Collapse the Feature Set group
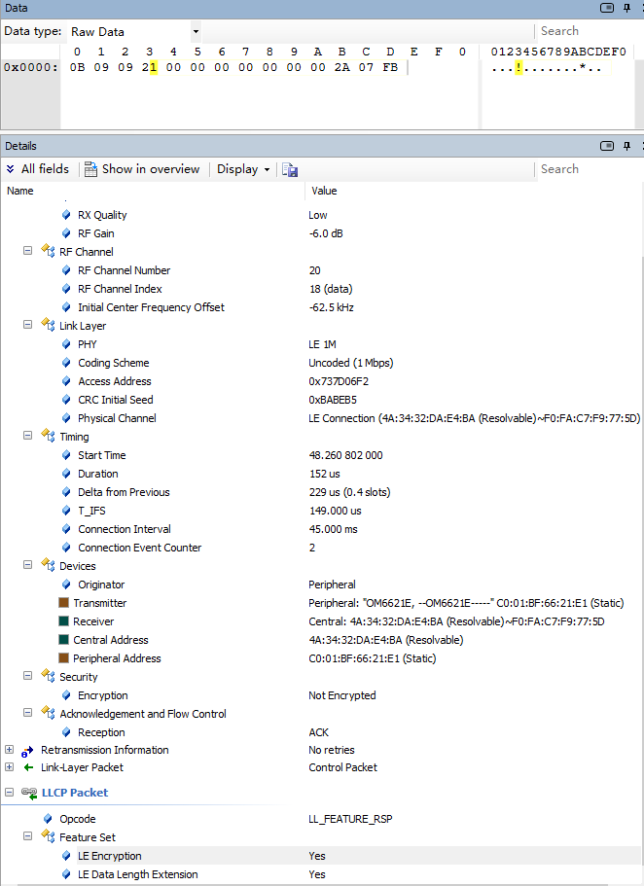This screenshot has width=644, height=886. tap(27, 836)
